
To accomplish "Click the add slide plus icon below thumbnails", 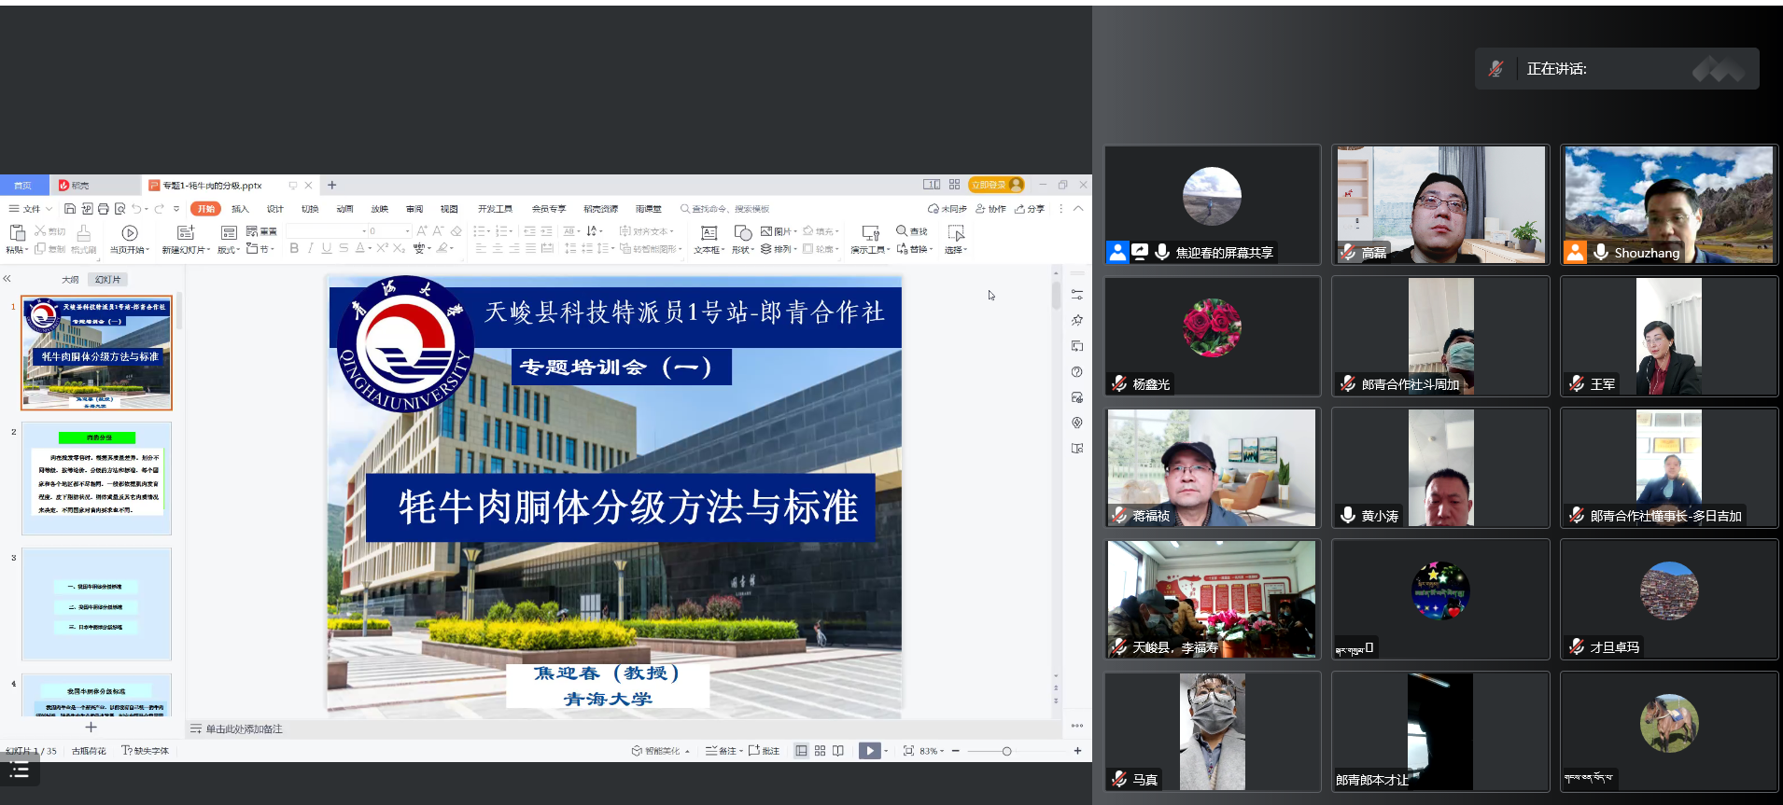I will tap(91, 728).
